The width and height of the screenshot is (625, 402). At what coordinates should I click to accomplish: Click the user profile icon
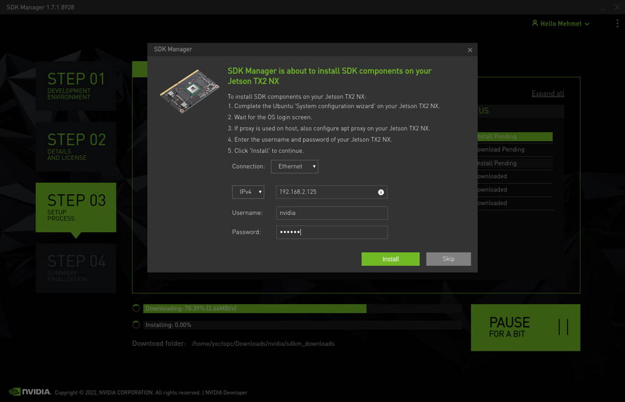535,23
